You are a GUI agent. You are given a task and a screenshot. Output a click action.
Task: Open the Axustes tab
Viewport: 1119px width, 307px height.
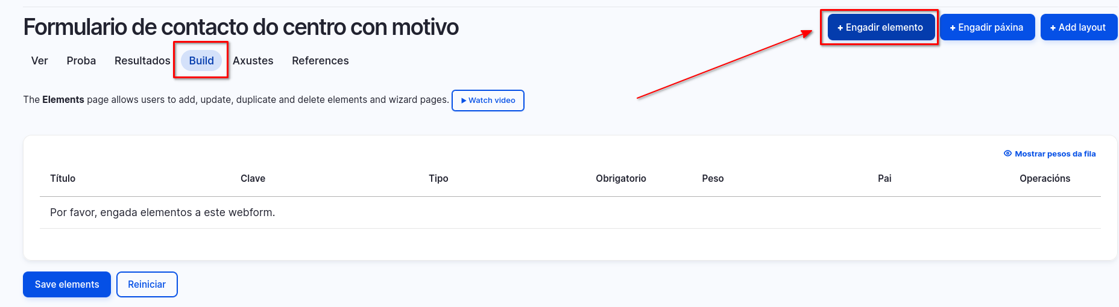(253, 61)
